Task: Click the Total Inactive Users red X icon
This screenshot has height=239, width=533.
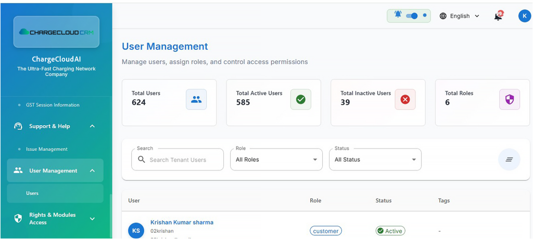Action: 405,99
